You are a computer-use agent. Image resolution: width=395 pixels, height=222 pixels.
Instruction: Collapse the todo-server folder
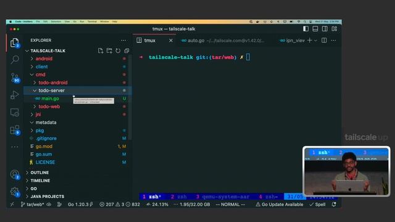coord(35,91)
